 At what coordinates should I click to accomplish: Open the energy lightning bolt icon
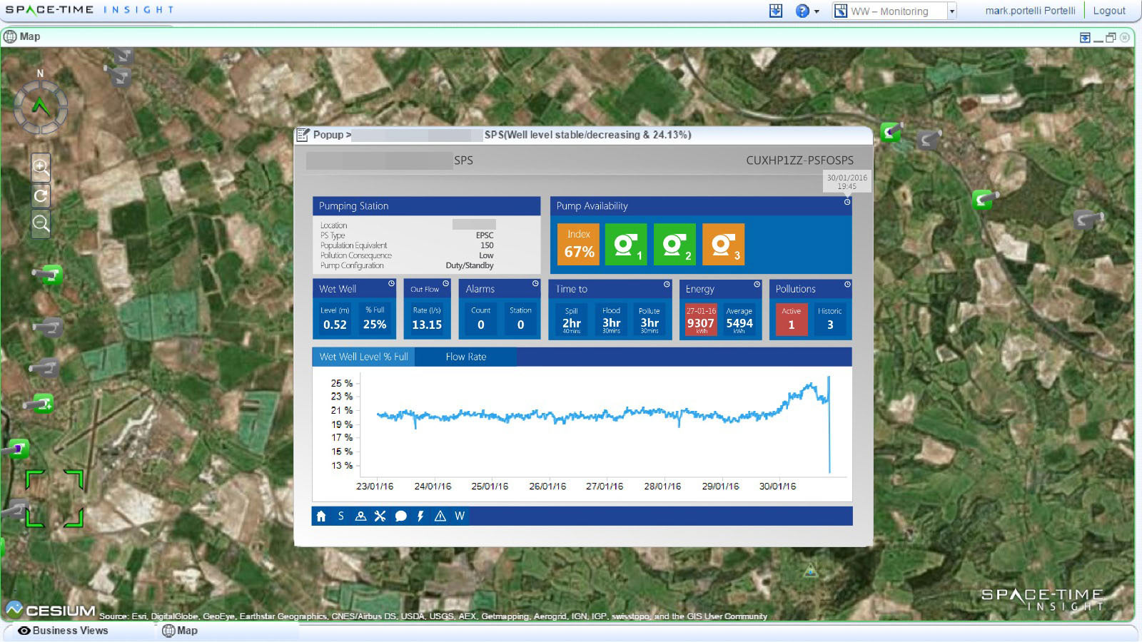(x=420, y=516)
